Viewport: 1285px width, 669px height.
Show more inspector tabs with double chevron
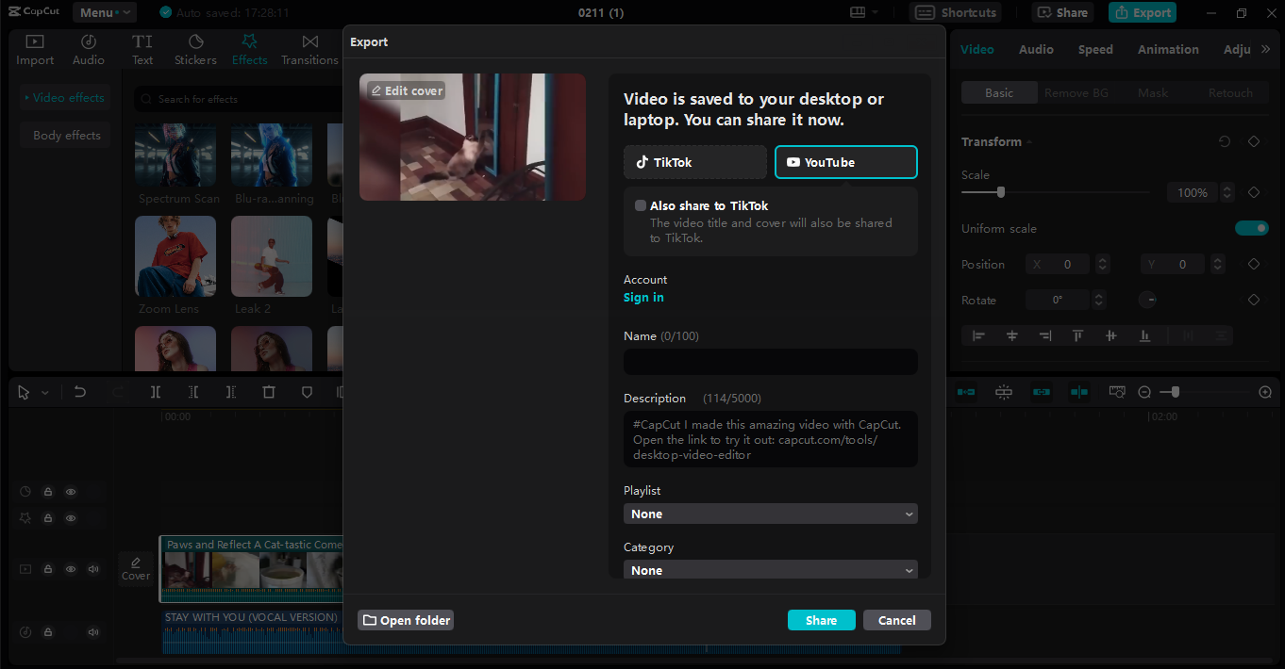[x=1266, y=49]
